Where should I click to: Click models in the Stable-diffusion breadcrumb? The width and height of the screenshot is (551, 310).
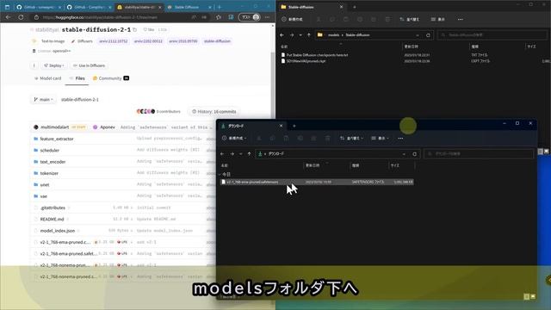coord(333,34)
